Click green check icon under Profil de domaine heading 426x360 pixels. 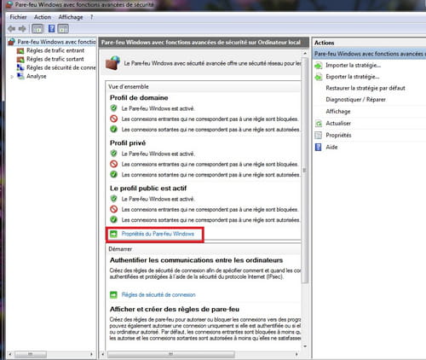tap(113, 108)
